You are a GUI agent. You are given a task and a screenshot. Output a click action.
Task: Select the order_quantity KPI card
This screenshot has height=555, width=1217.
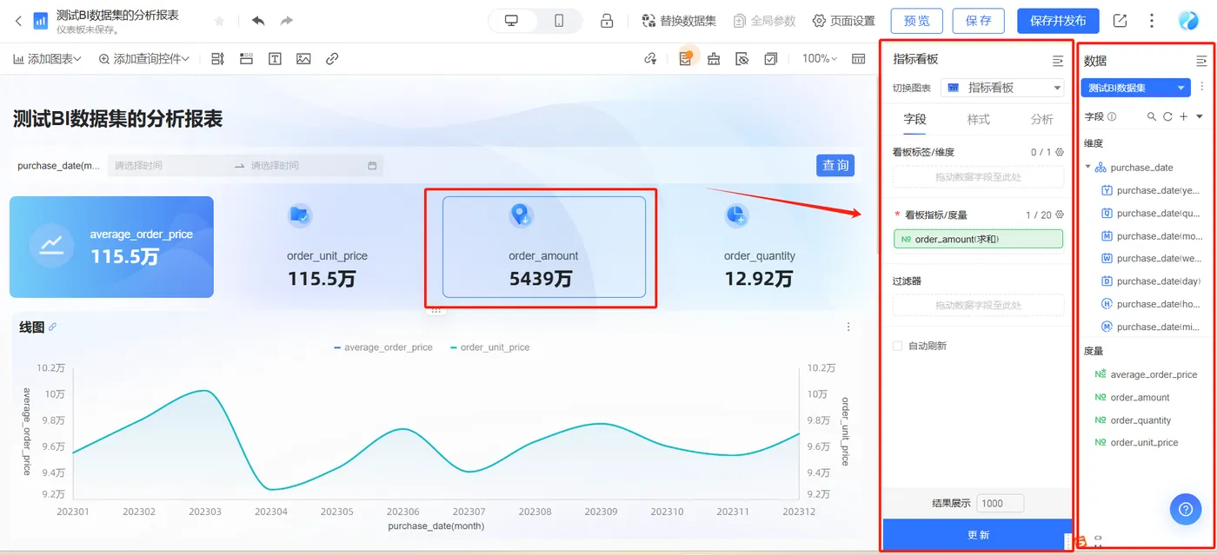coord(759,247)
